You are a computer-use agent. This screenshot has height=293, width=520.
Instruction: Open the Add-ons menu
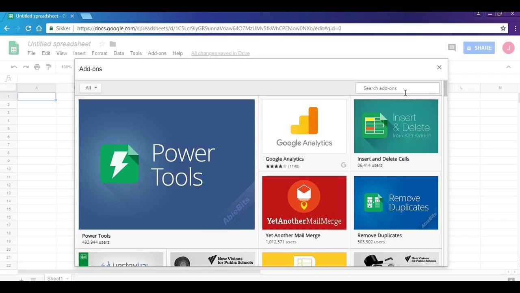pyautogui.click(x=157, y=53)
